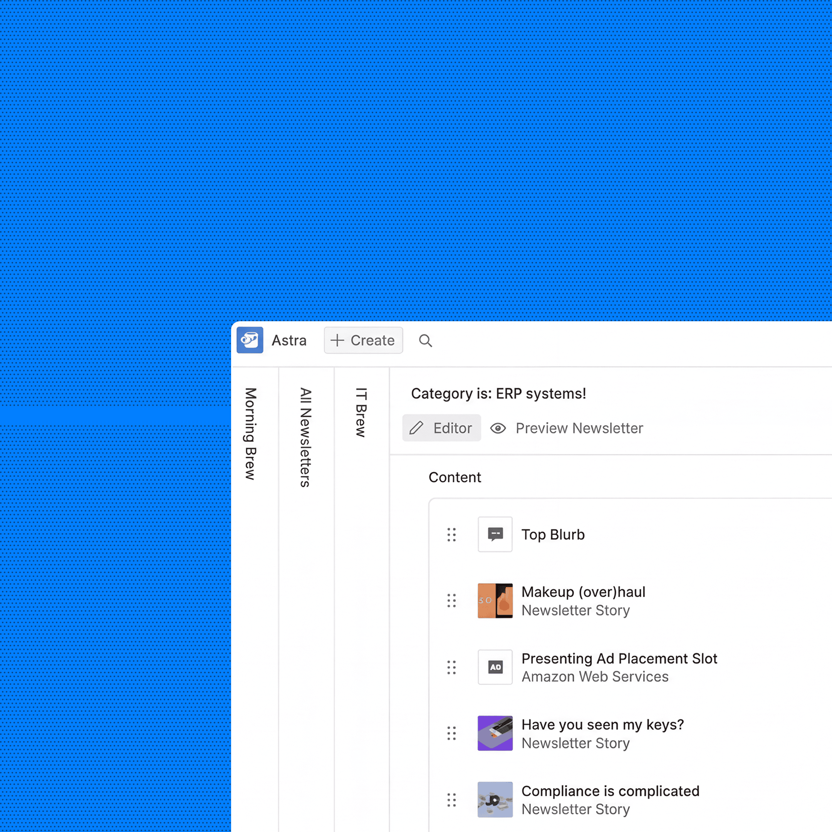Click the AD icon for Placement Slot
This screenshot has width=832, height=832.
[495, 667]
